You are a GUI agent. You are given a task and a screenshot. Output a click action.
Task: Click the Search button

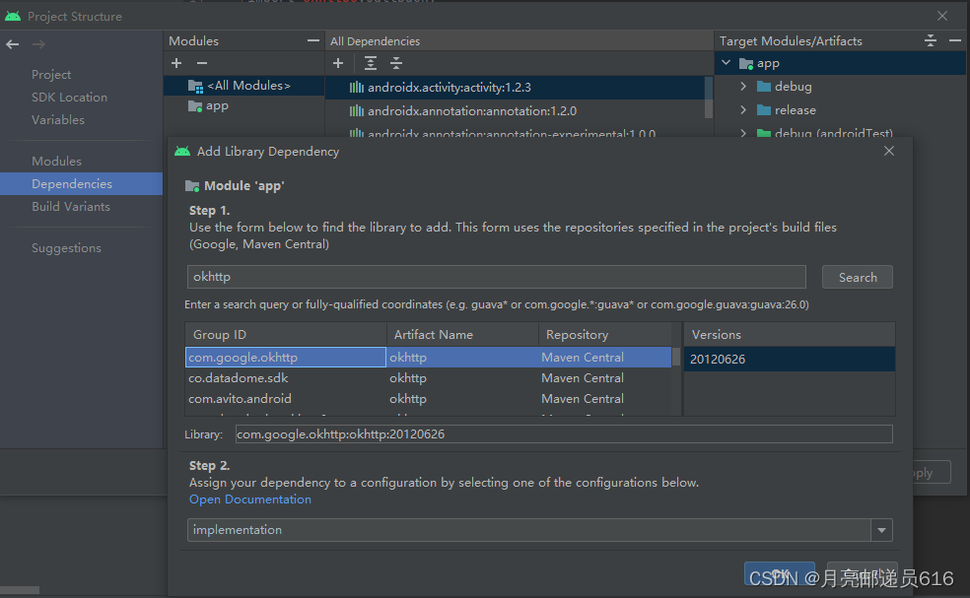click(857, 277)
